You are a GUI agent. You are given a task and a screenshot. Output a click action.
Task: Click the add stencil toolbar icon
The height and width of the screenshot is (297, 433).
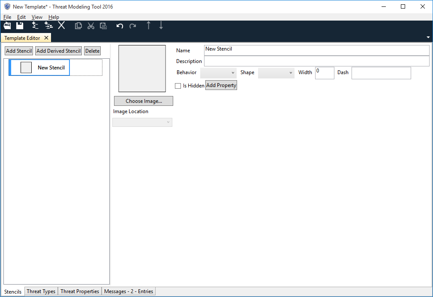click(x=35, y=26)
